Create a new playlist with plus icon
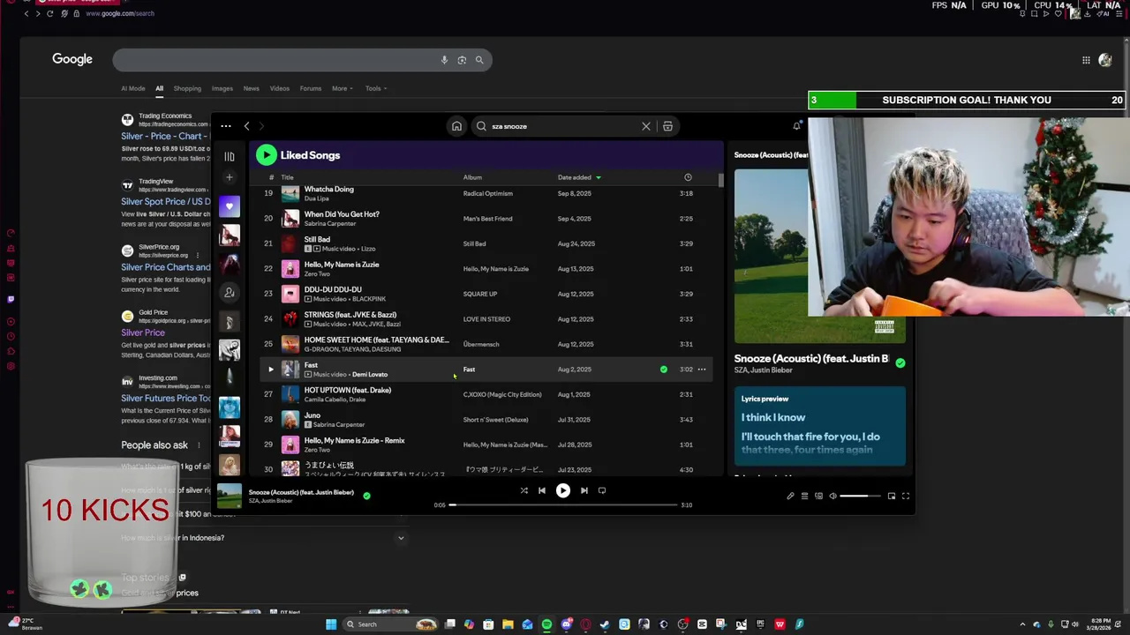1130x635 pixels. [230, 177]
